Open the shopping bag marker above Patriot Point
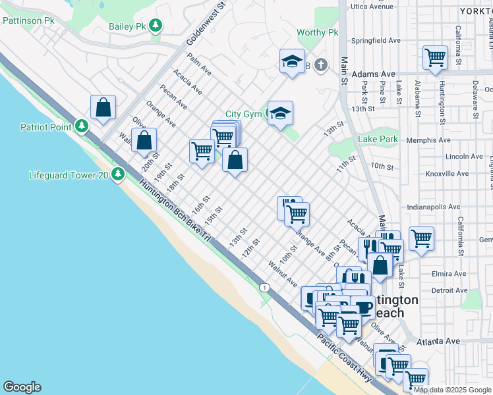The image size is (493, 395). pos(103,108)
